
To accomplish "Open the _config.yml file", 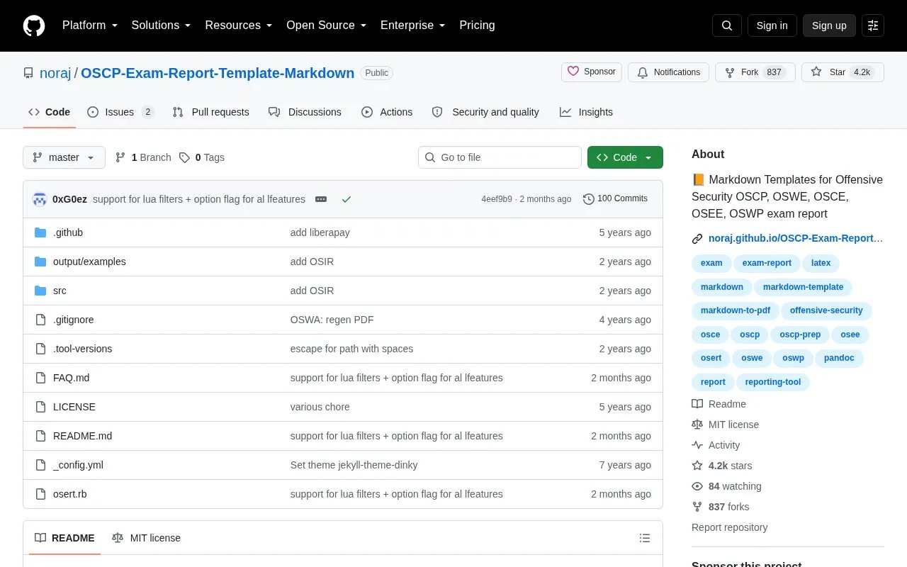I will (x=78, y=465).
